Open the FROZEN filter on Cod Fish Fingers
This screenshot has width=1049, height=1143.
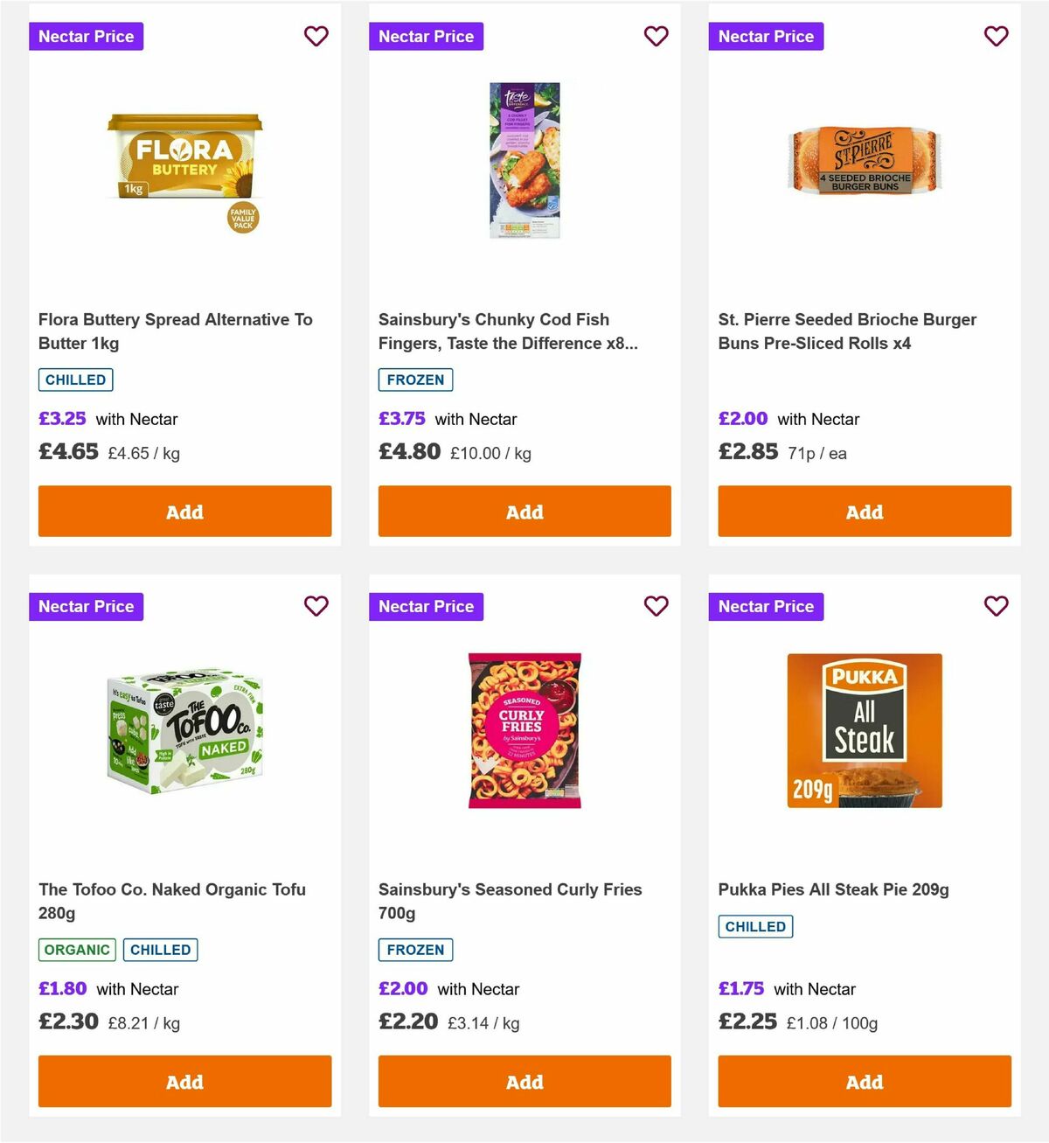[415, 380]
